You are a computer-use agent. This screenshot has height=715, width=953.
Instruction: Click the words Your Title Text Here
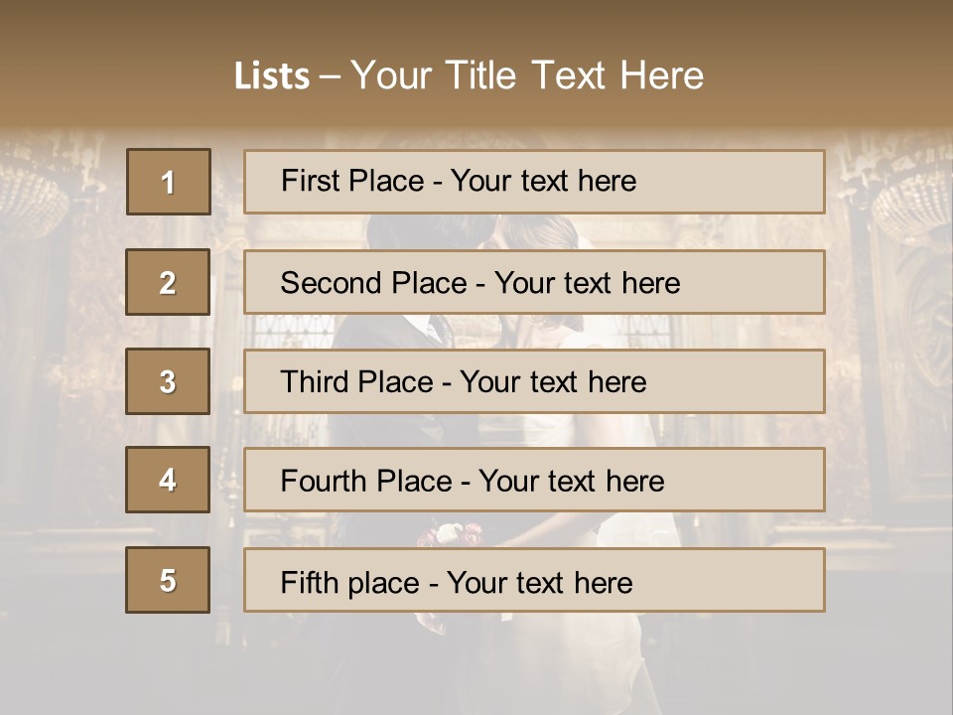click(x=527, y=75)
